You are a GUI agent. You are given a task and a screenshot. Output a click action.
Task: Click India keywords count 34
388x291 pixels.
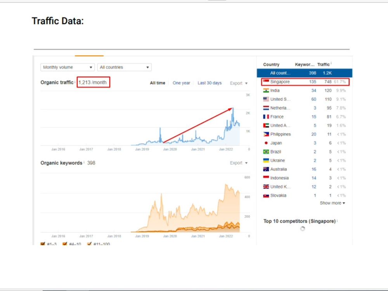[x=314, y=90]
